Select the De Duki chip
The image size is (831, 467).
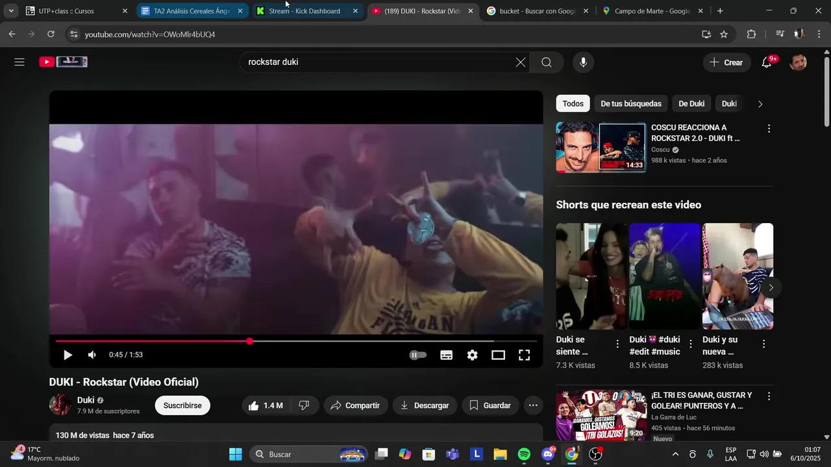coord(691,104)
